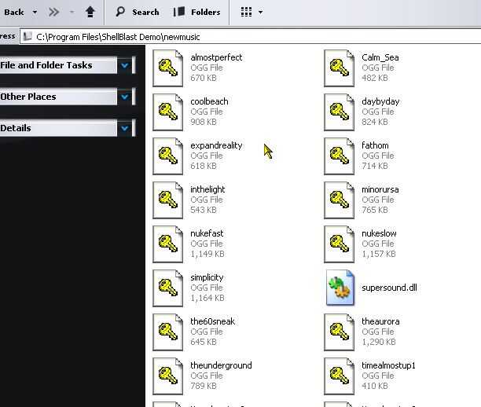Select the supersound.dll gear icon
The height and width of the screenshot is (407, 481).
(x=340, y=288)
